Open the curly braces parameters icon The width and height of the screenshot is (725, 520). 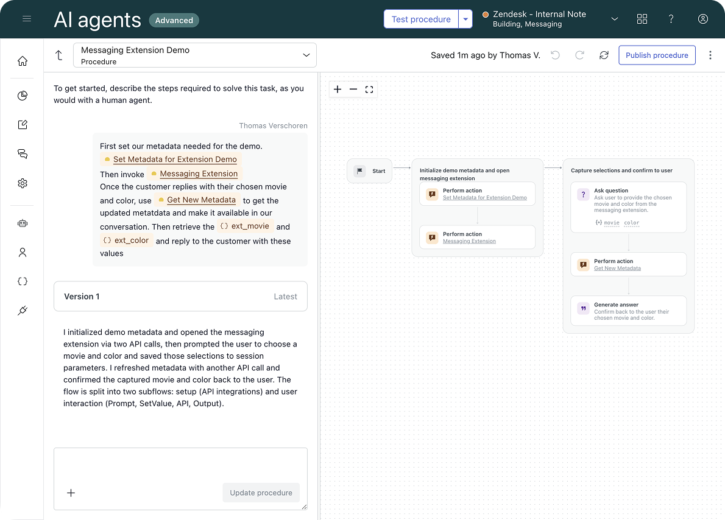click(x=23, y=281)
